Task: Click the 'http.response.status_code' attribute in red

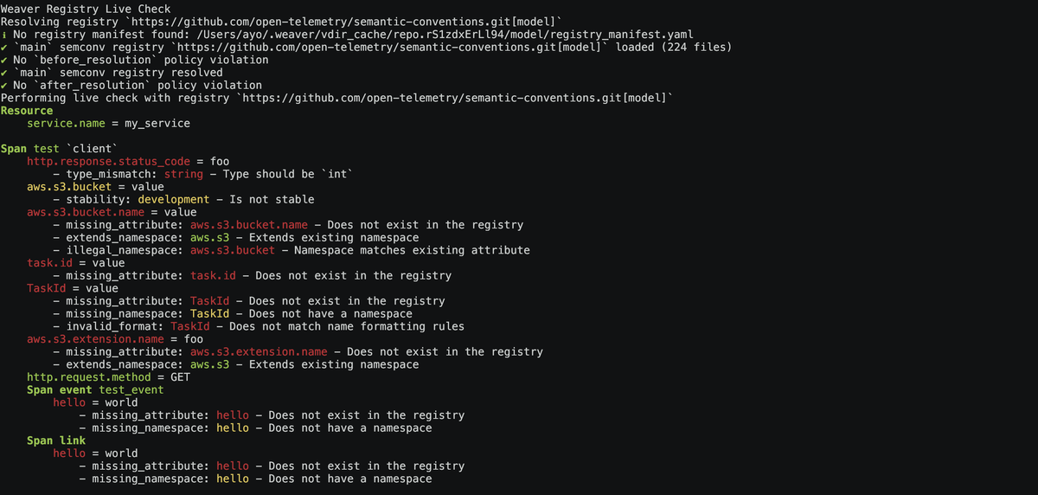Action: (108, 161)
